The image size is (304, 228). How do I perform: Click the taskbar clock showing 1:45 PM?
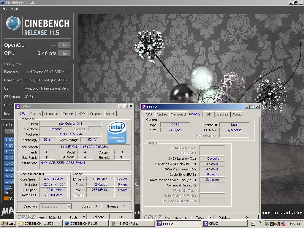tap(294, 224)
